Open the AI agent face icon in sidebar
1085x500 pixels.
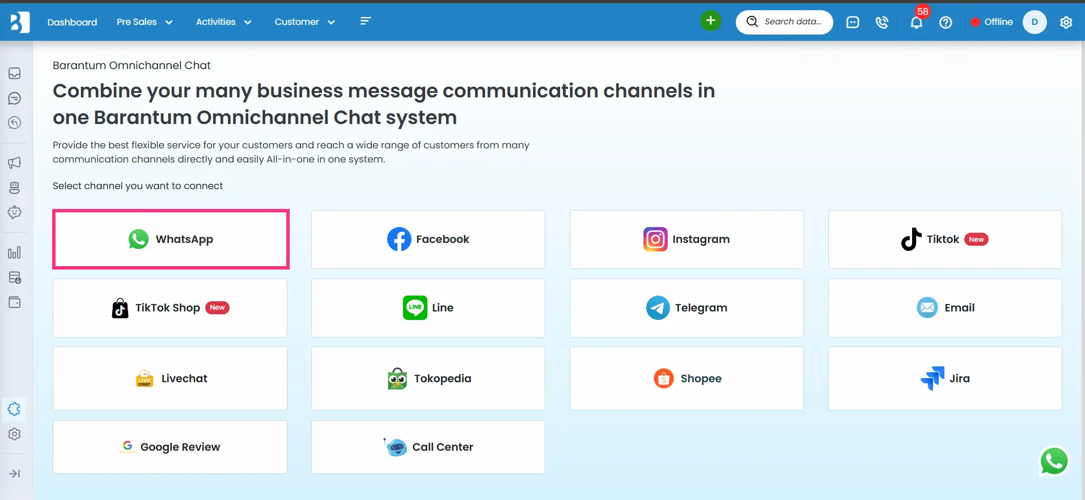click(x=15, y=212)
